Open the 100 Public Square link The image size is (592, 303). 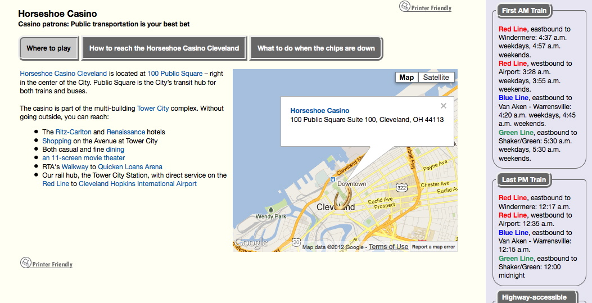[175, 74]
